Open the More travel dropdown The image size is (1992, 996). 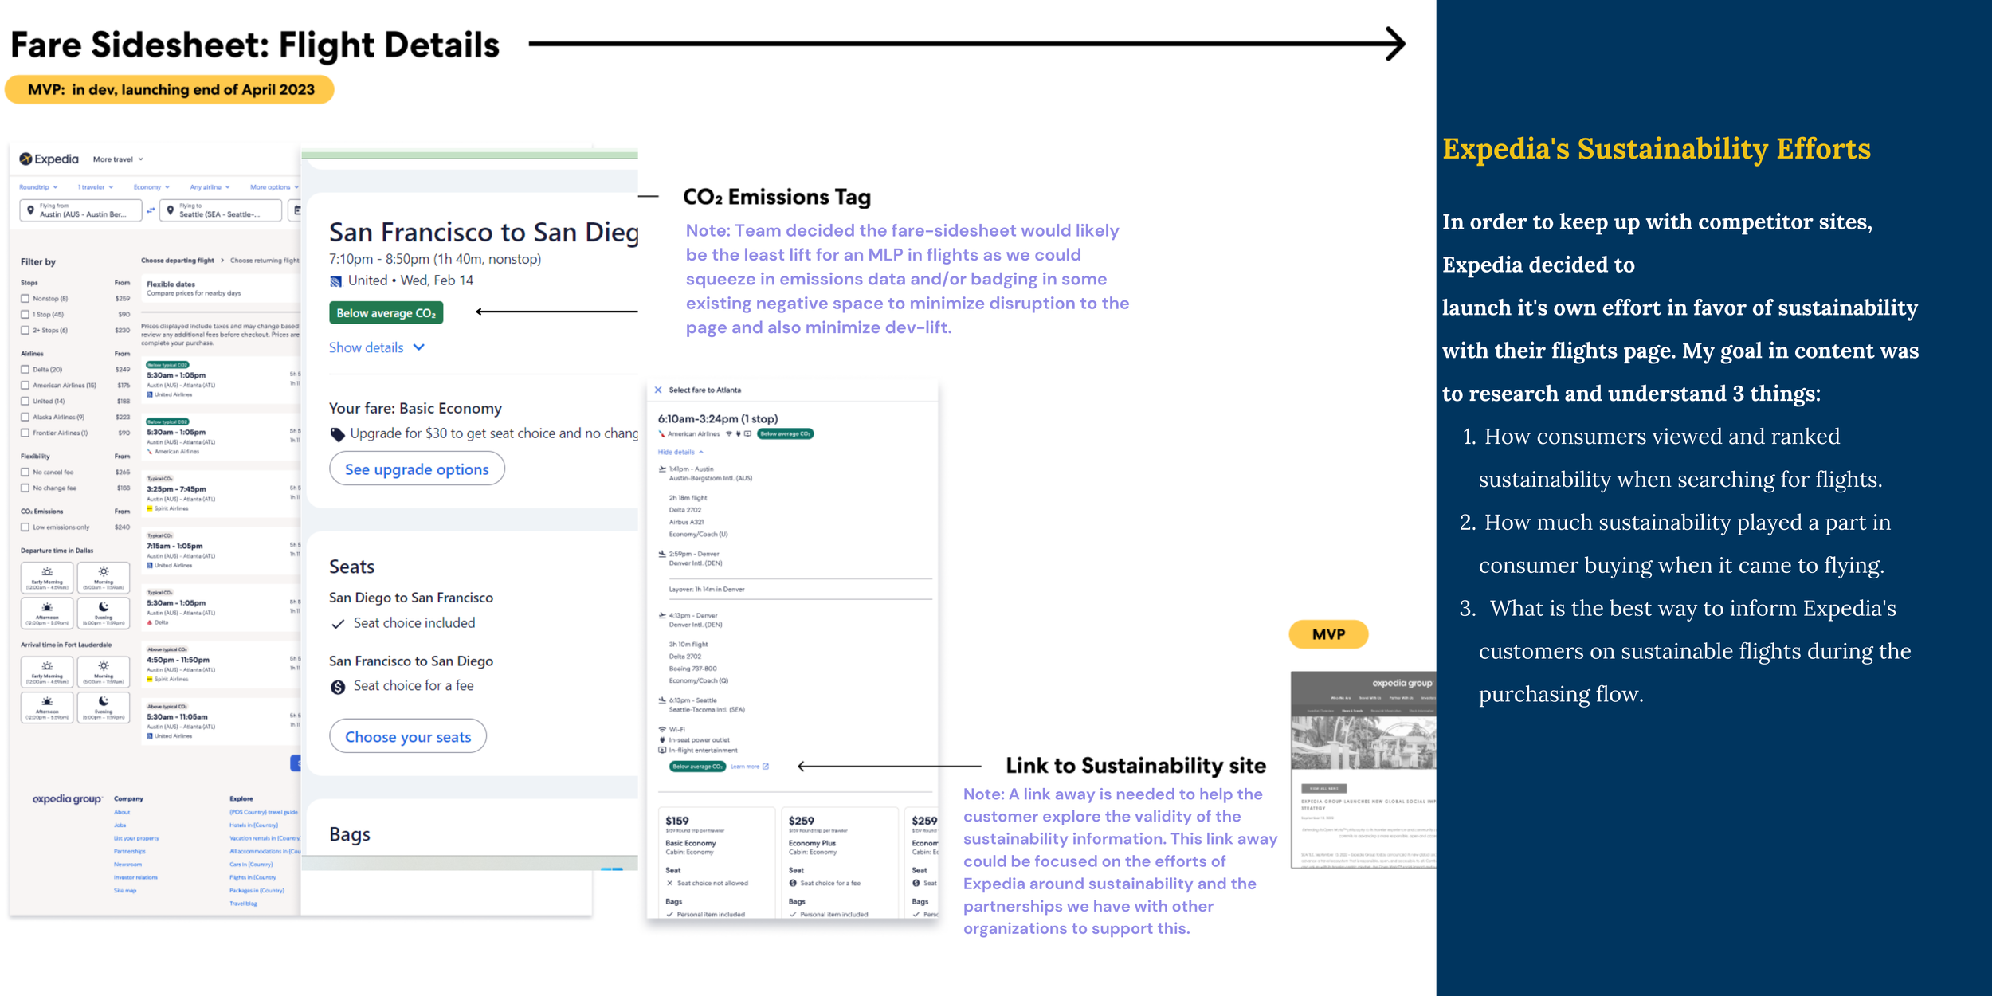[x=118, y=159]
